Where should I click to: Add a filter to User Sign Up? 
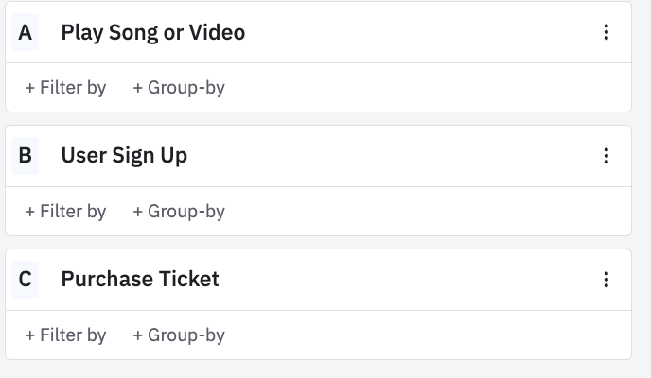tap(65, 212)
